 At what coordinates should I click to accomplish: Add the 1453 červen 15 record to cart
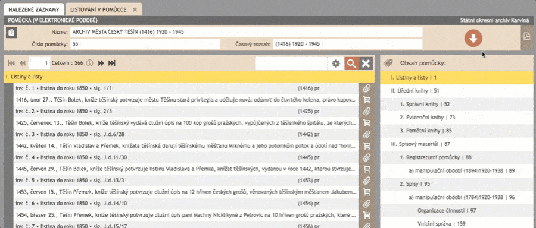367,192
